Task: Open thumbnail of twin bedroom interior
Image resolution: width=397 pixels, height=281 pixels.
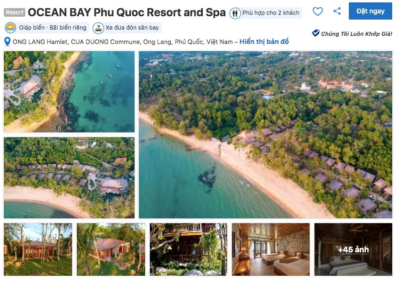Action: (x=271, y=249)
